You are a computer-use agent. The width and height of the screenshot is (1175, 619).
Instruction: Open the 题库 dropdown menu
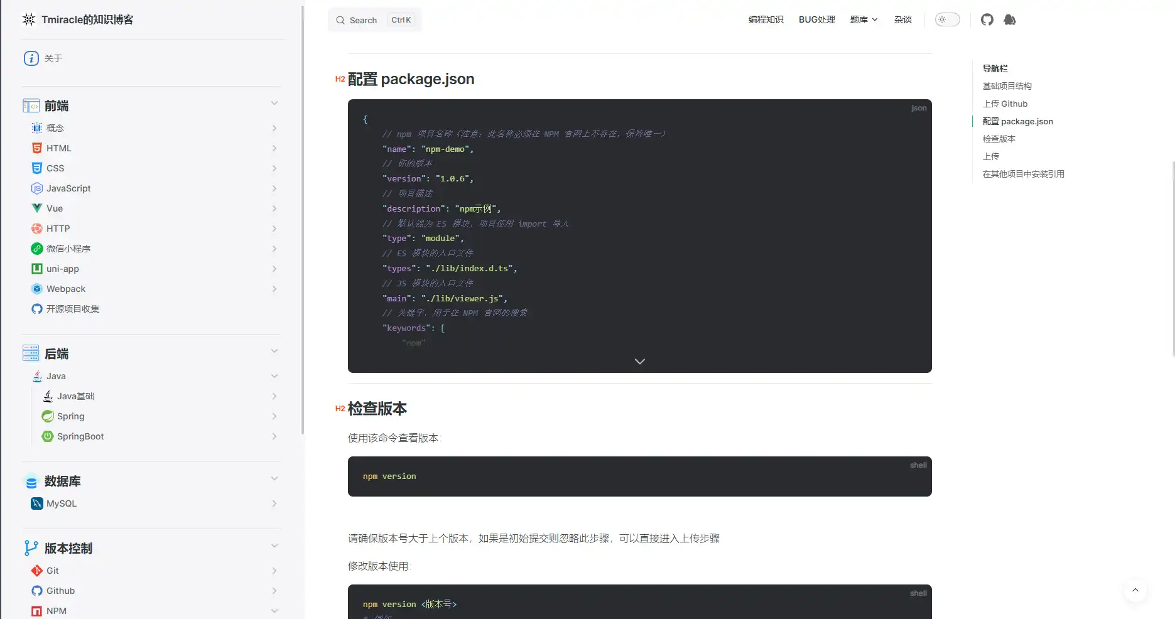(x=864, y=19)
